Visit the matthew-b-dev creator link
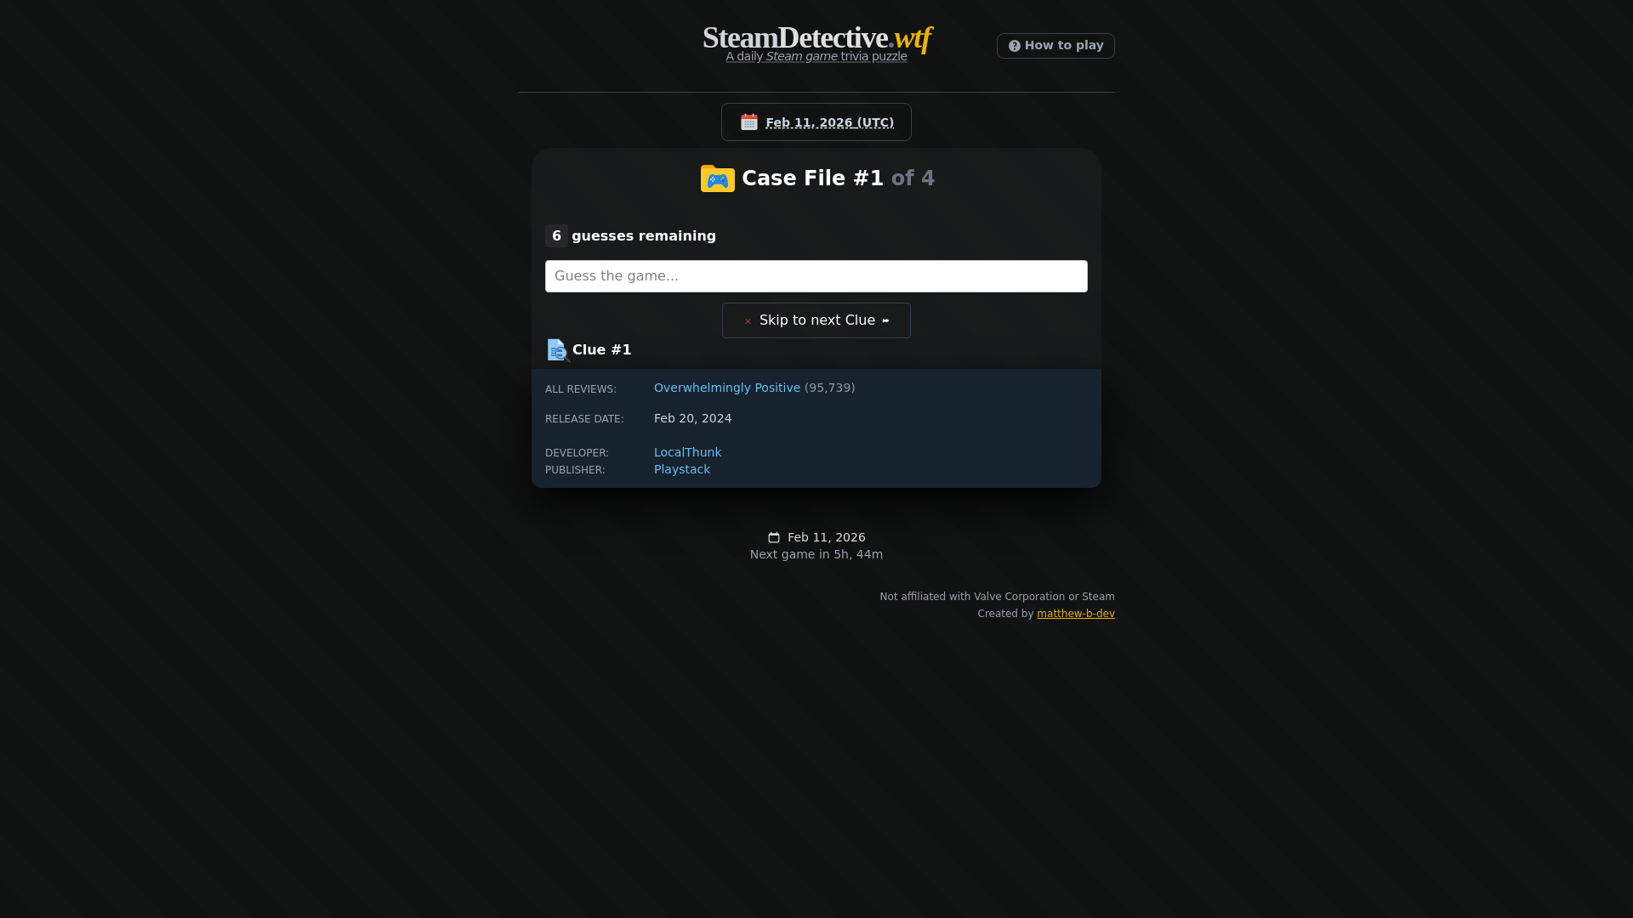 (x=1076, y=614)
